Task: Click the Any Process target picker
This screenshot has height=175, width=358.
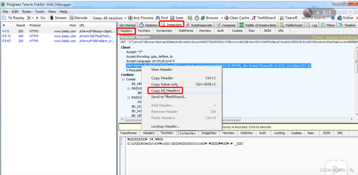Action: coord(141,18)
